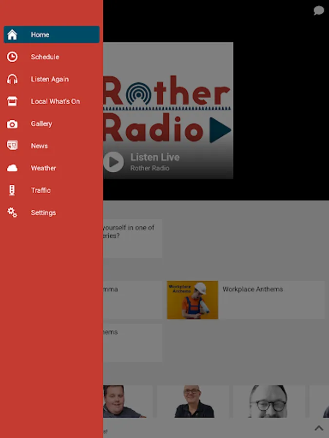Click the Local What's On shop icon
This screenshot has width=329, height=438.
12,101
